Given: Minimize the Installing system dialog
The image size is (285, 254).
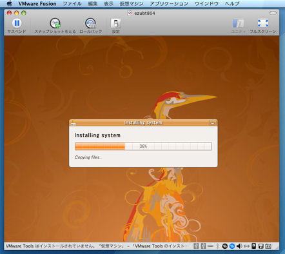Looking at the screenshot, I should click(212, 123).
